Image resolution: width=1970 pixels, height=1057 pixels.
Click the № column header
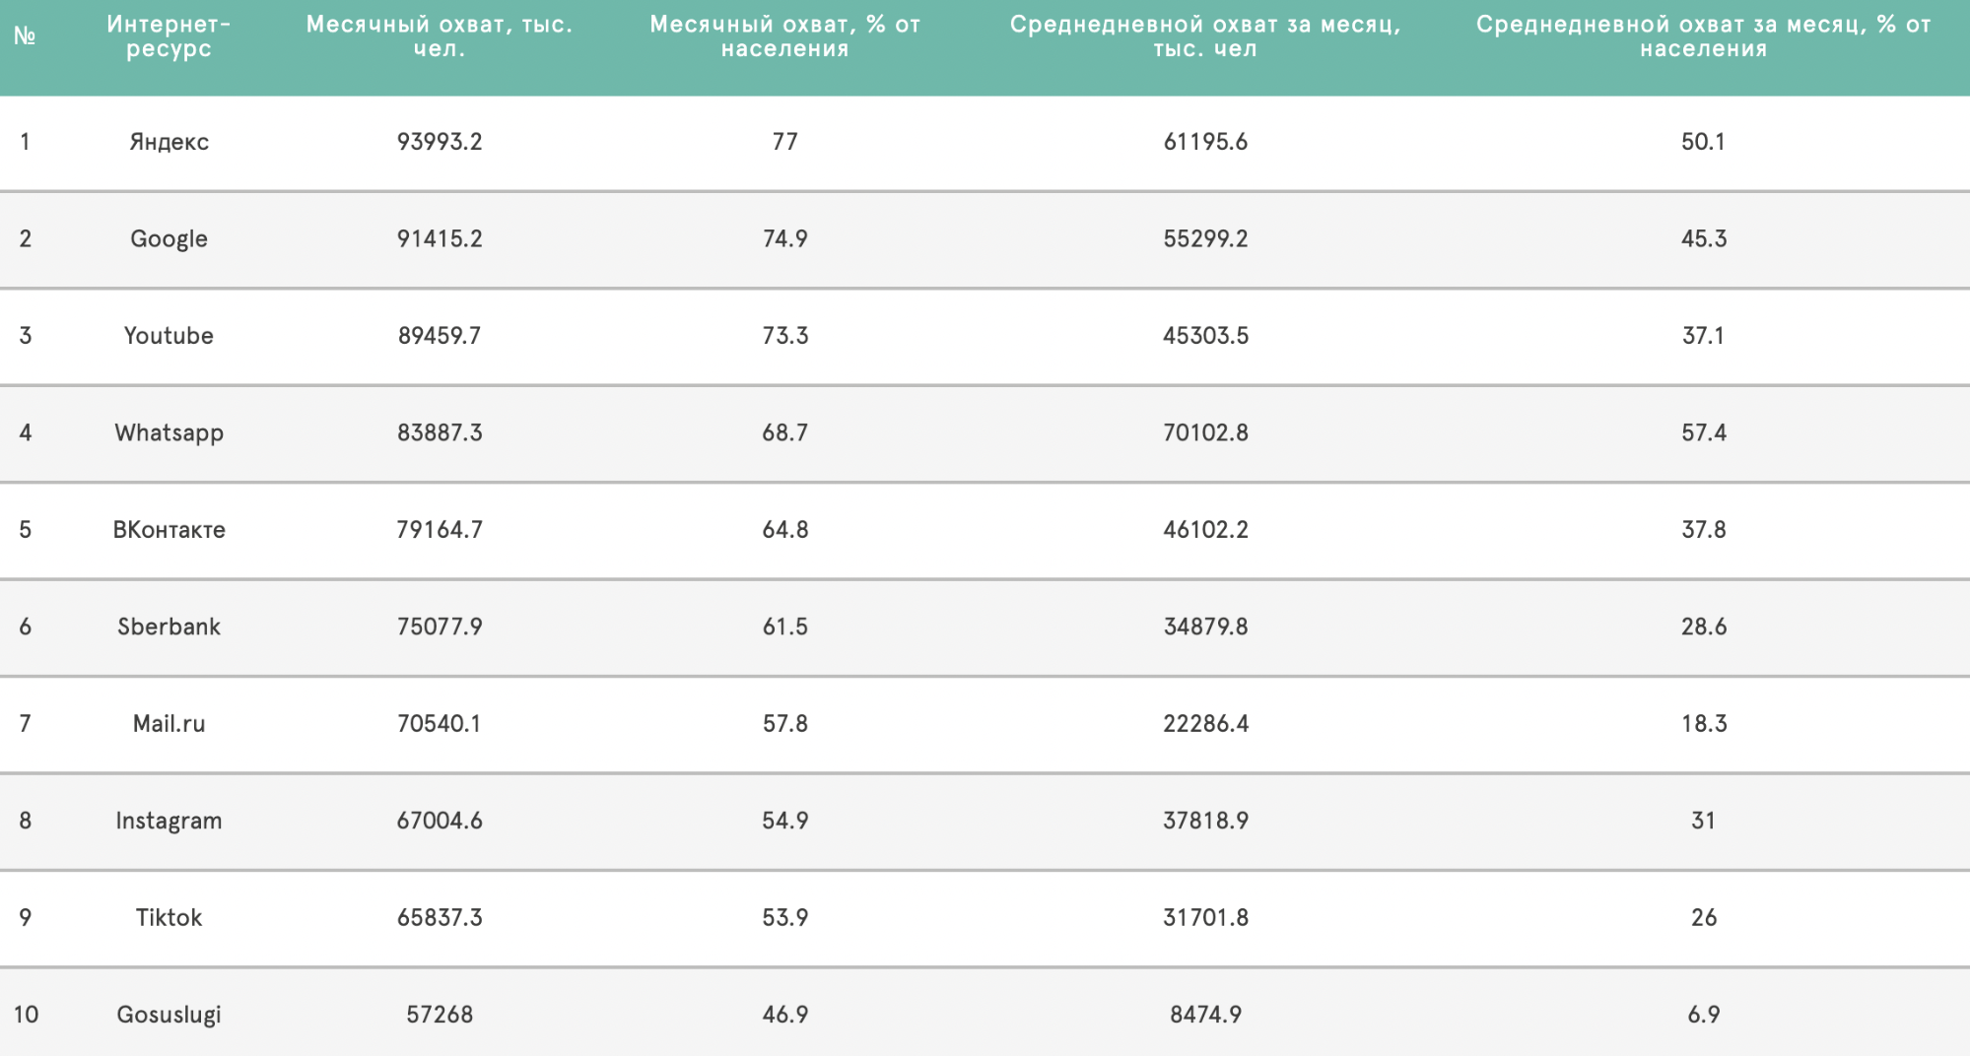(25, 36)
